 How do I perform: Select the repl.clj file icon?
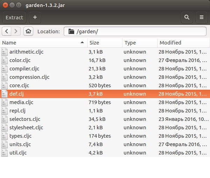pos(5,111)
